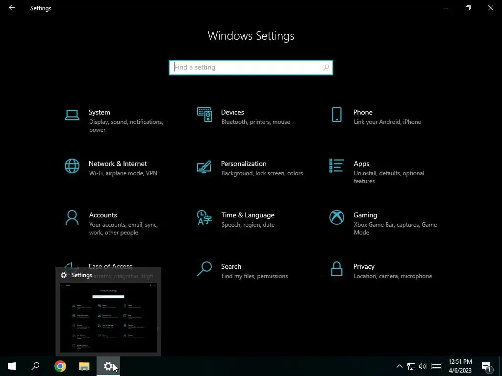This screenshot has height=376, width=502.
Task: Click 'Link your Android, iPhone' description
Action: click(387, 122)
